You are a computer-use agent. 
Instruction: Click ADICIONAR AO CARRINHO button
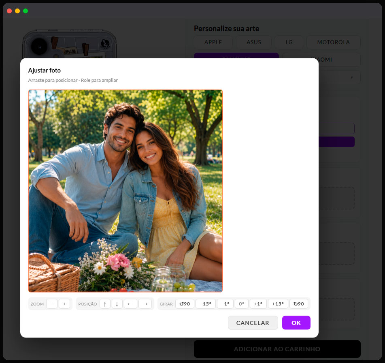277,349
